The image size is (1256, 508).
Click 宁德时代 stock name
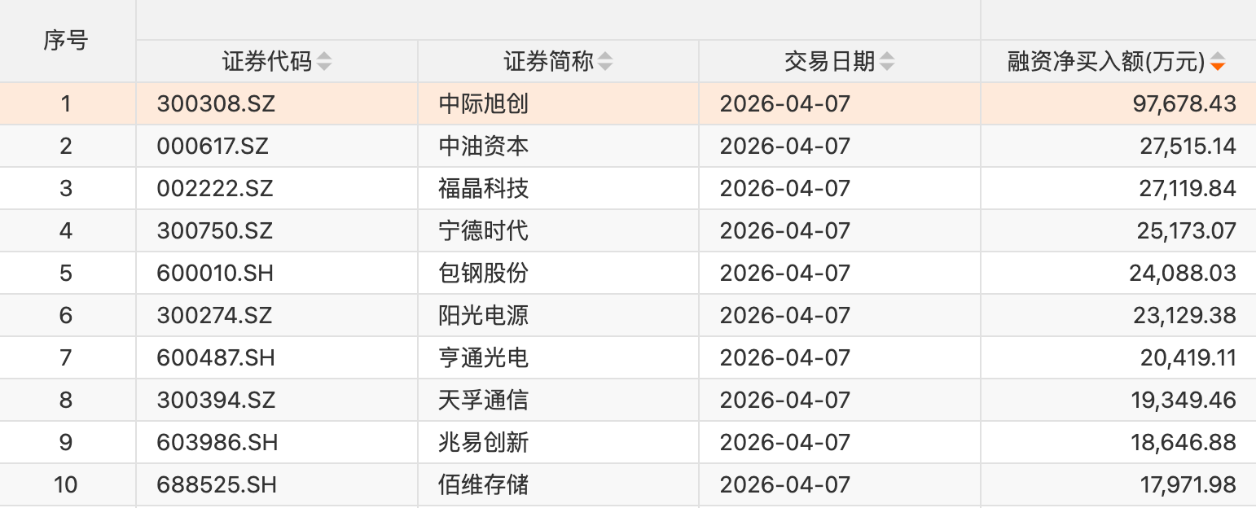[x=484, y=231]
